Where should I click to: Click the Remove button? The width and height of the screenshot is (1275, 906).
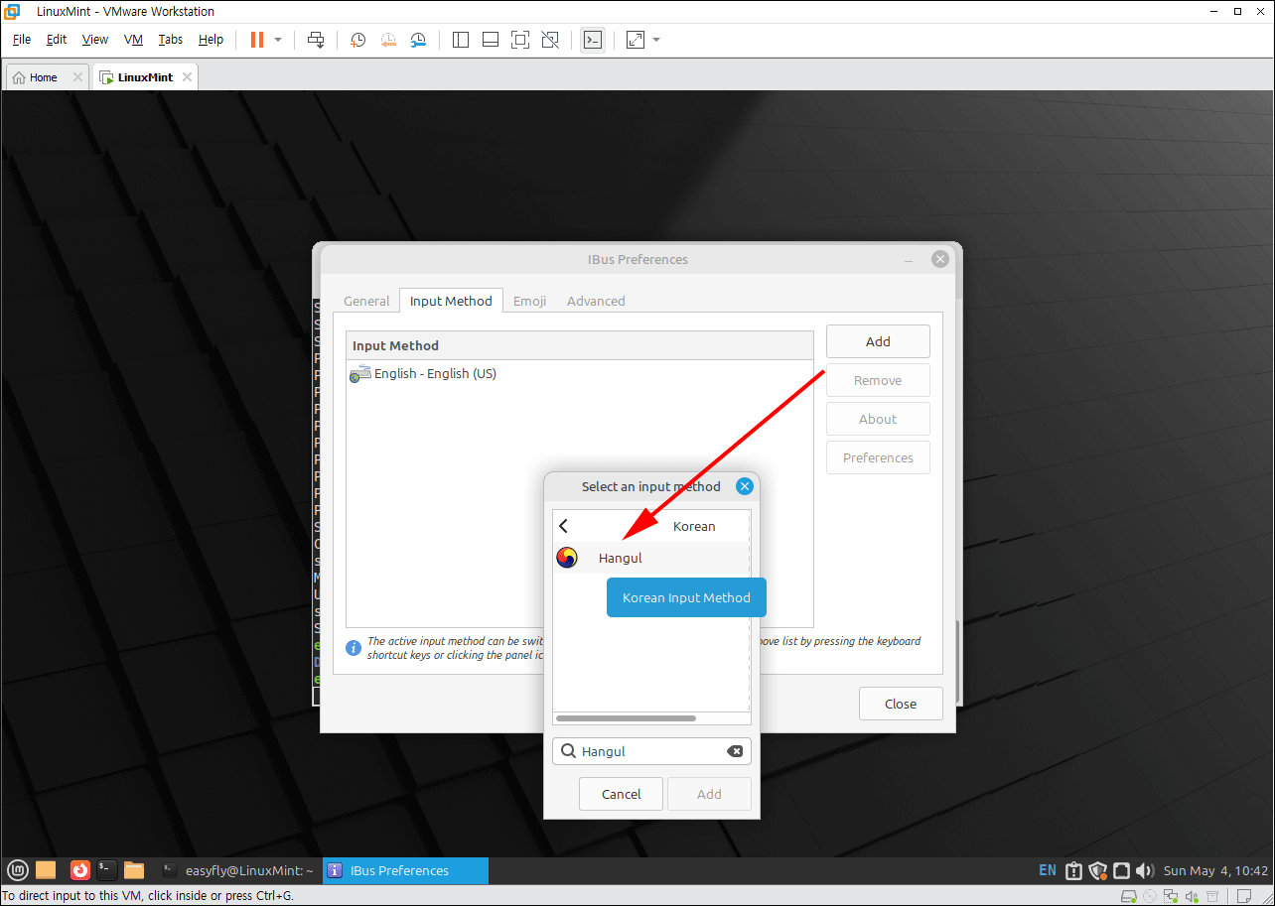878,380
